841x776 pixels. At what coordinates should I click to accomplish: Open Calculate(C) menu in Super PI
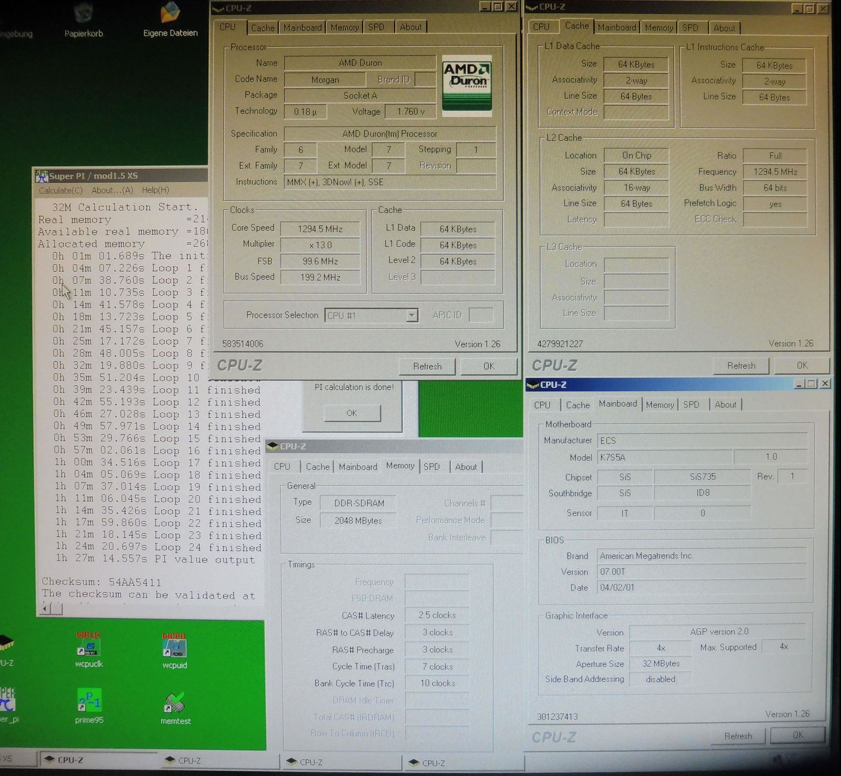coord(61,190)
